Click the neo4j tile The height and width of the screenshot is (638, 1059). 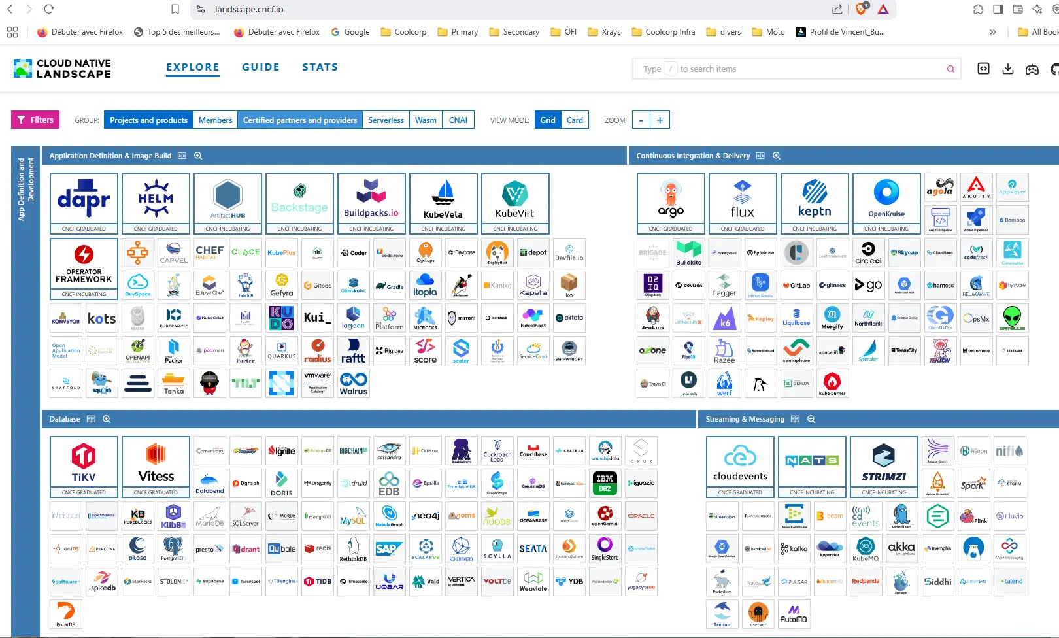(x=426, y=516)
